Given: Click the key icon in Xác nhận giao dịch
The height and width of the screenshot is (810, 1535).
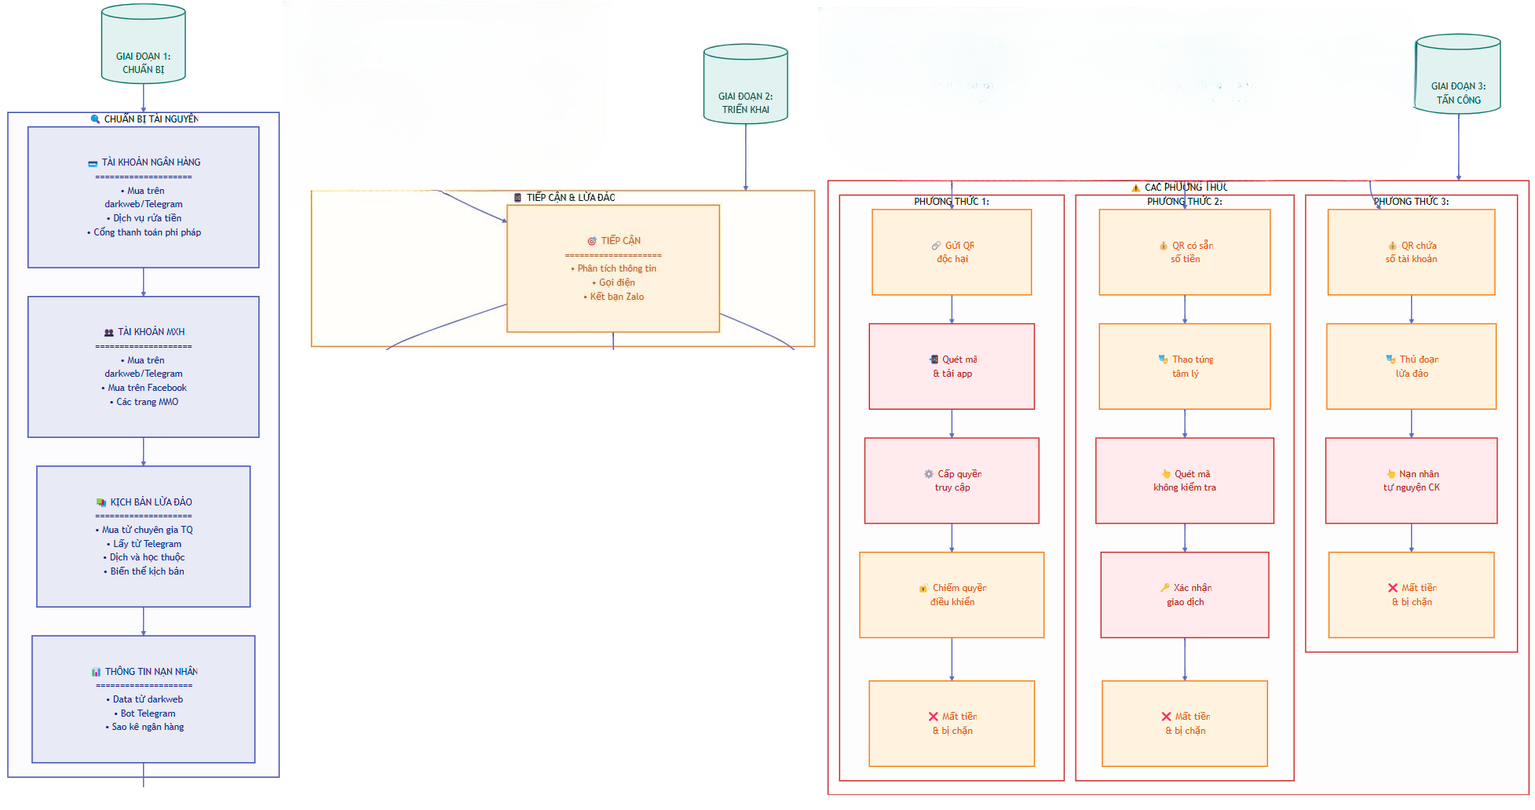Looking at the screenshot, I should [x=1165, y=588].
